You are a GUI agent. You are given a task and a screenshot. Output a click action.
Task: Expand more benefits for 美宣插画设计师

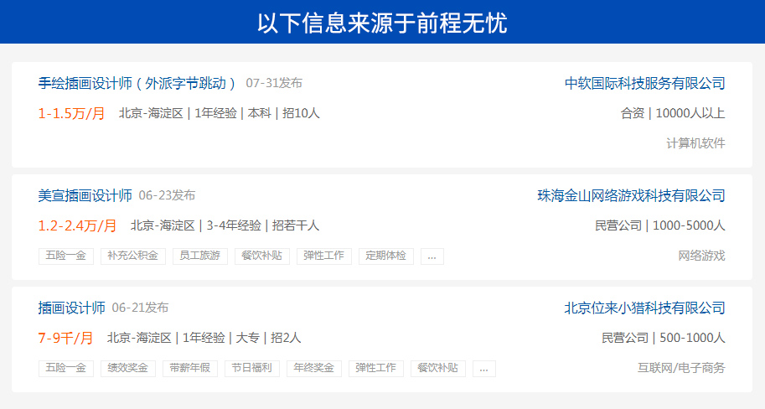click(432, 256)
